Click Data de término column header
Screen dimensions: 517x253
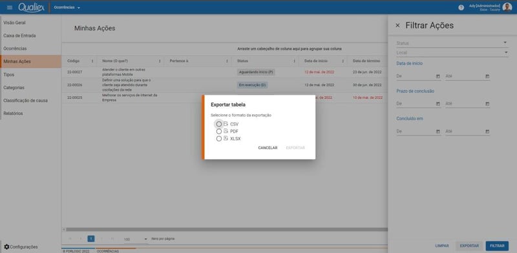366,61
